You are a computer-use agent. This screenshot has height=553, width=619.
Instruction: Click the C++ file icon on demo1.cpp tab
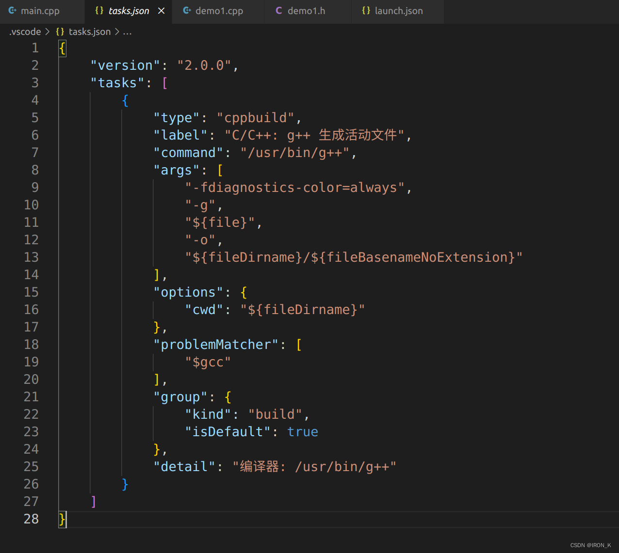187,11
